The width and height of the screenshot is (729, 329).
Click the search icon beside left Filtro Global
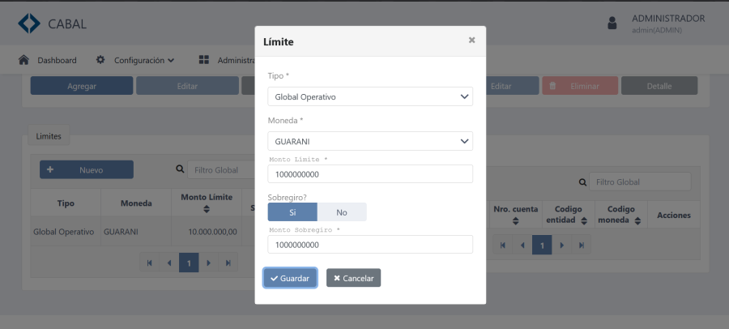point(180,169)
